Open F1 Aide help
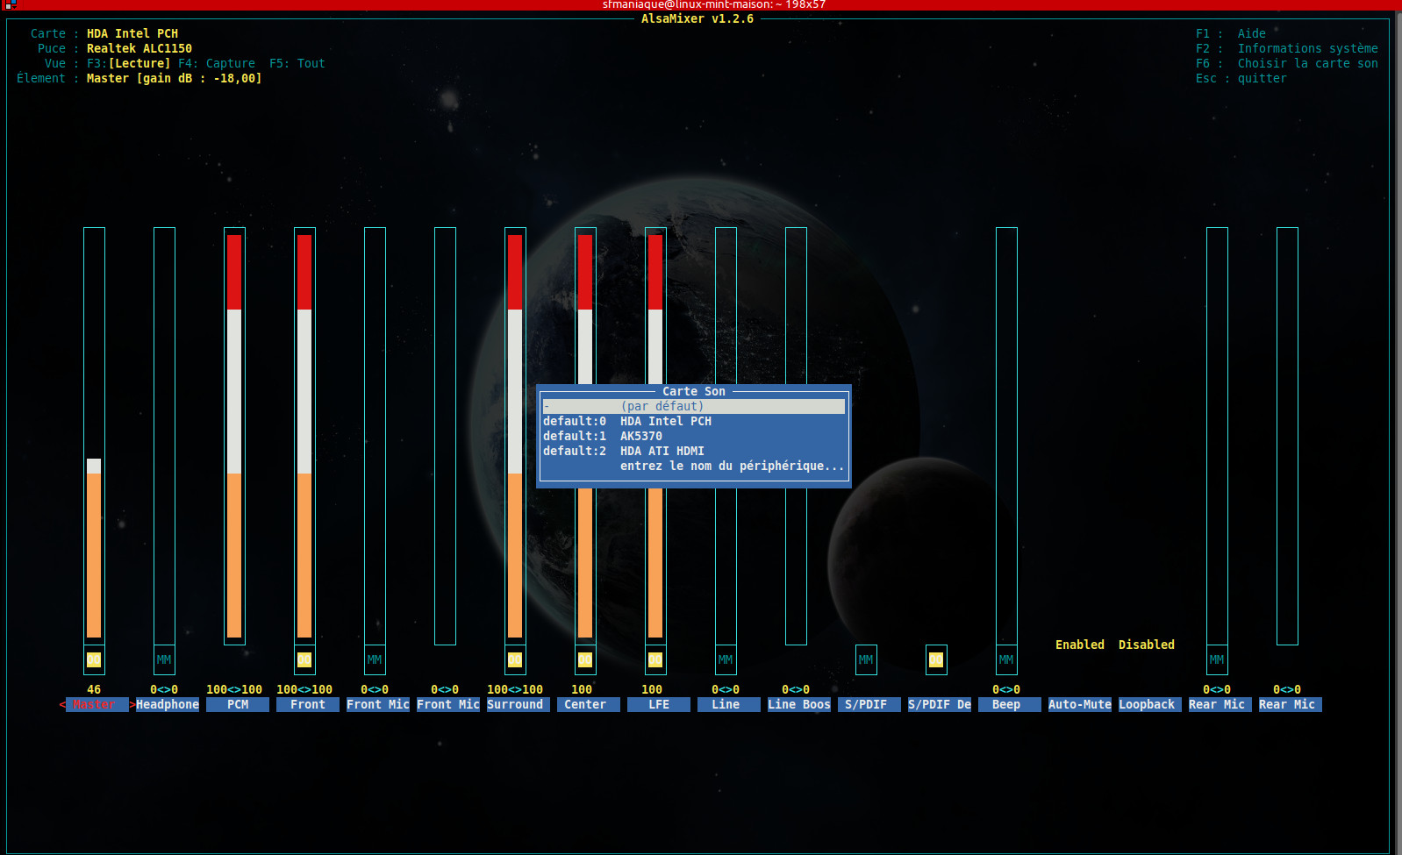 (x=1231, y=34)
